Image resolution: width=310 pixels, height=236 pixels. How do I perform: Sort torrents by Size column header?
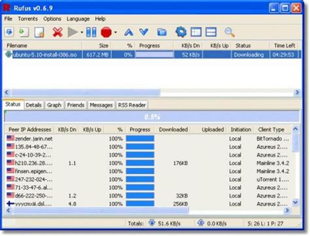(x=97, y=46)
